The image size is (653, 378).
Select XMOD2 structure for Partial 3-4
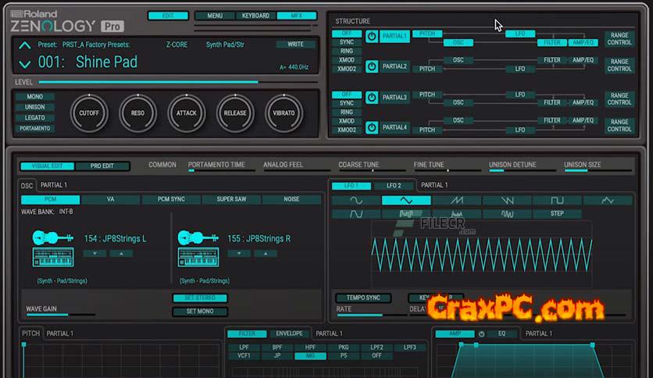[347, 130]
